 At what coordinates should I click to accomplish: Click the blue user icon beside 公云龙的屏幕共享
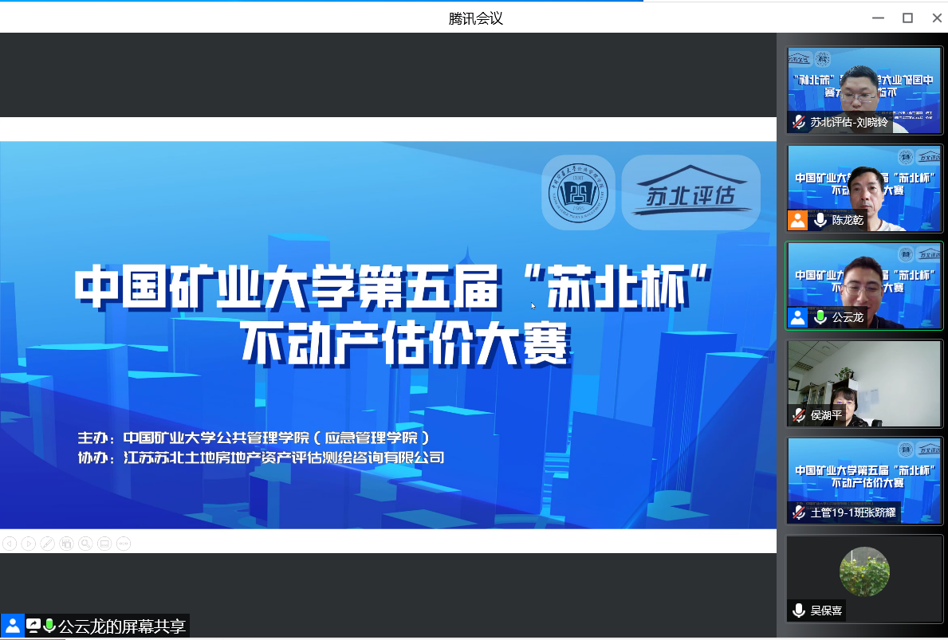click(12, 626)
